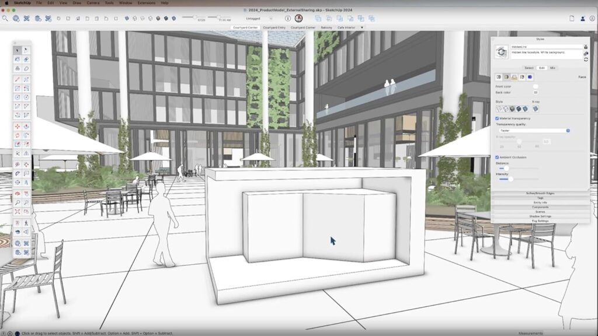Toggle the Material transparency checkbox

coord(497,118)
